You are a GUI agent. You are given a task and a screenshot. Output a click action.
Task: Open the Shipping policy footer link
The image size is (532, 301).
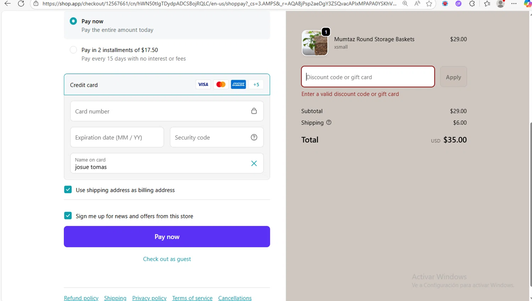[x=115, y=298]
